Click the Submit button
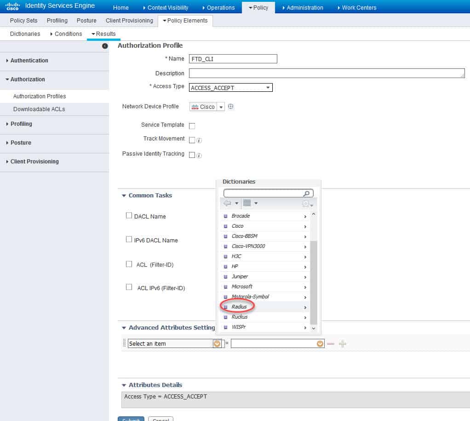The image size is (470, 421). click(131, 419)
